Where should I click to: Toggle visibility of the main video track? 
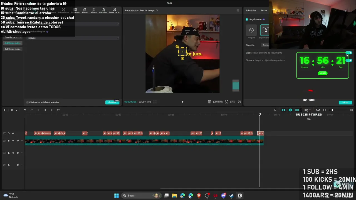[x=13, y=141]
